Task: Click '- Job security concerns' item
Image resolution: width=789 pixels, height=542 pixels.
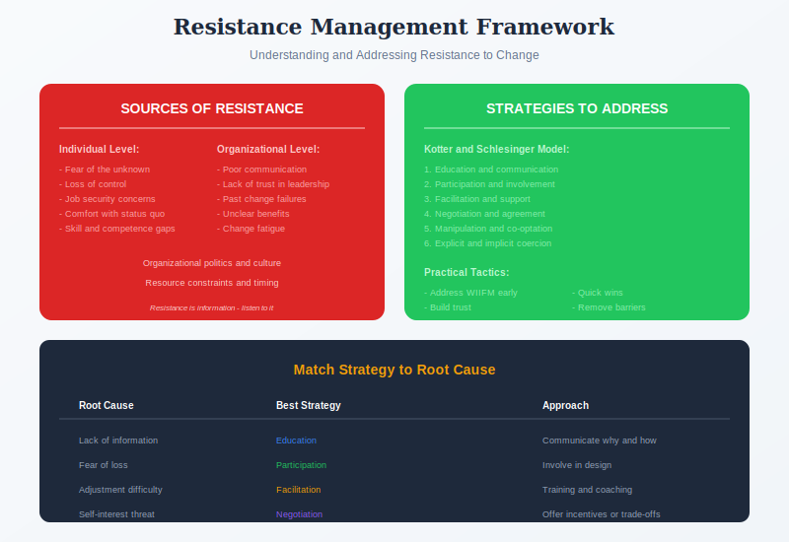Action: click(108, 199)
